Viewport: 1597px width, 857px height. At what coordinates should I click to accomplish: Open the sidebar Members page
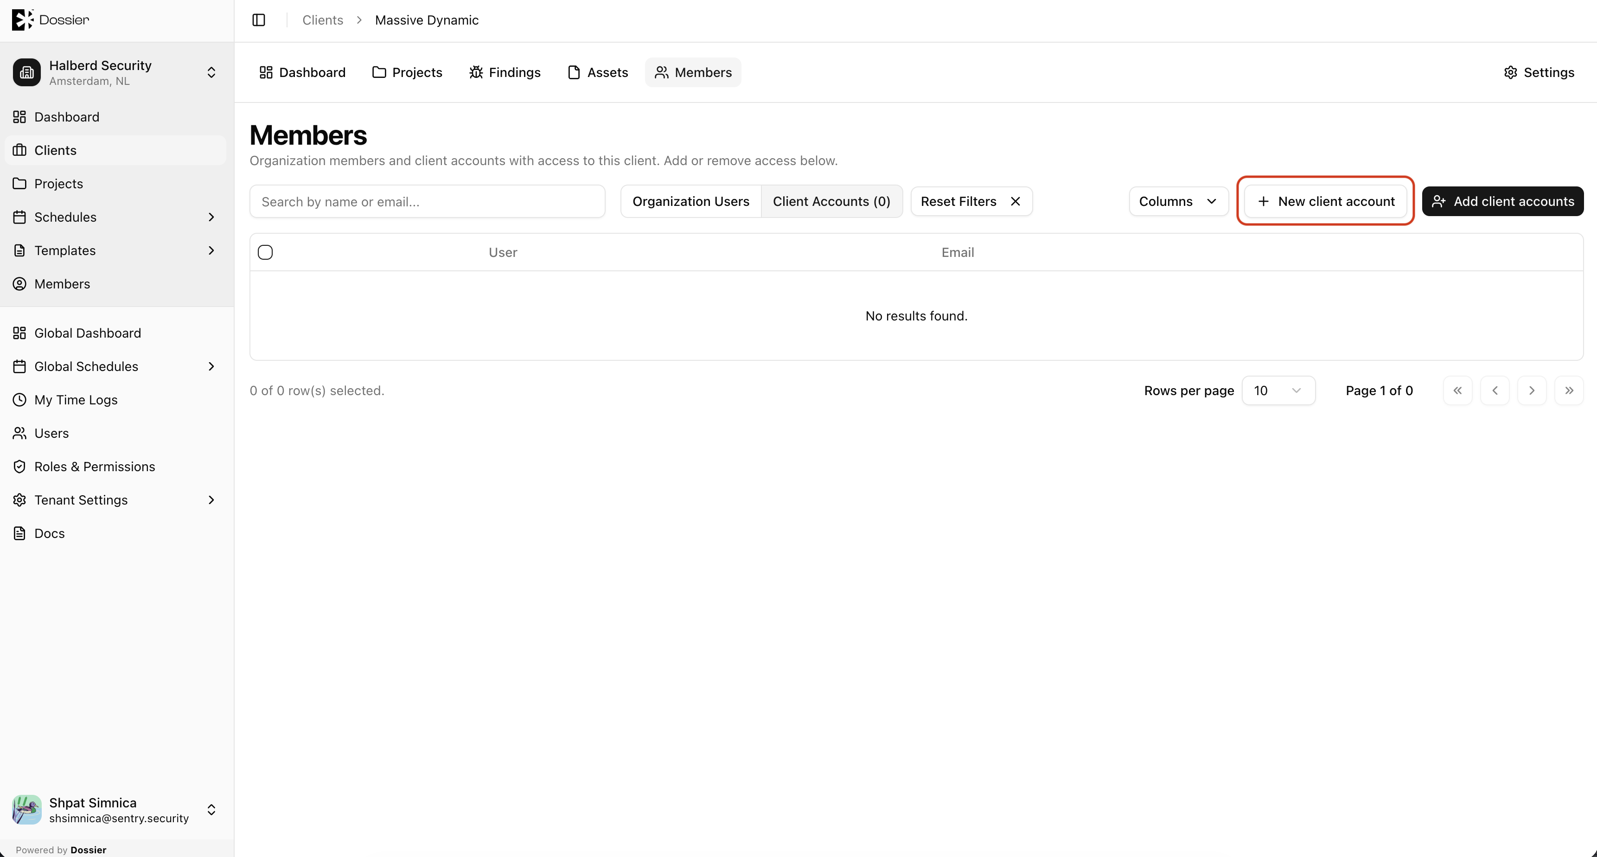(116, 283)
